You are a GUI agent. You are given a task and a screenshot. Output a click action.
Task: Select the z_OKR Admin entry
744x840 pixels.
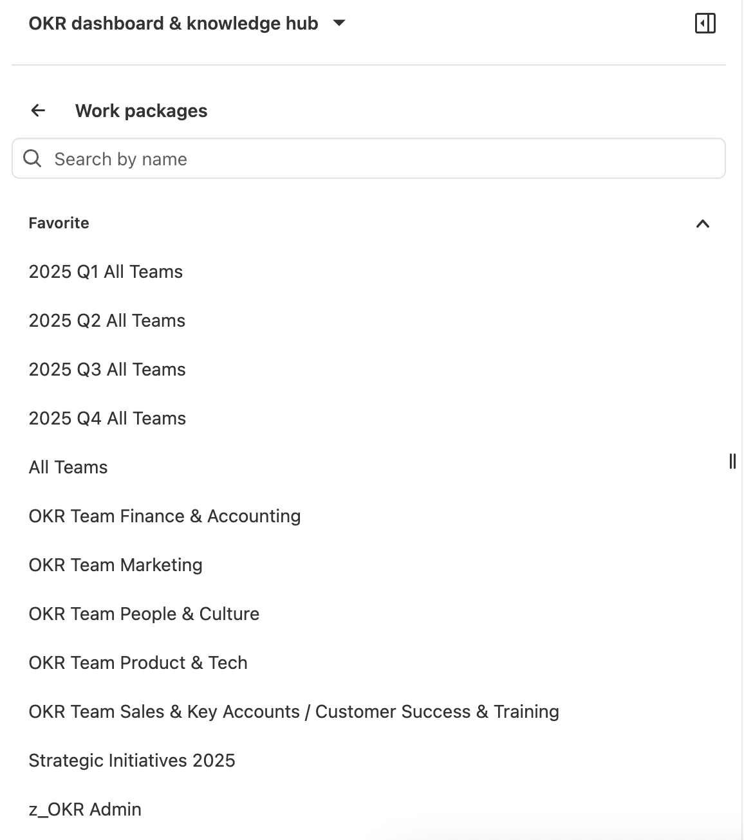point(84,809)
